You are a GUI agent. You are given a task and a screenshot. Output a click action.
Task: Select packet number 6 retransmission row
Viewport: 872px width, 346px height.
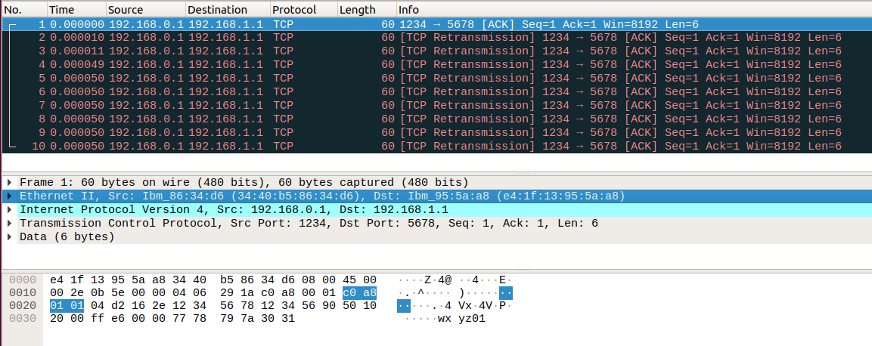click(436, 91)
